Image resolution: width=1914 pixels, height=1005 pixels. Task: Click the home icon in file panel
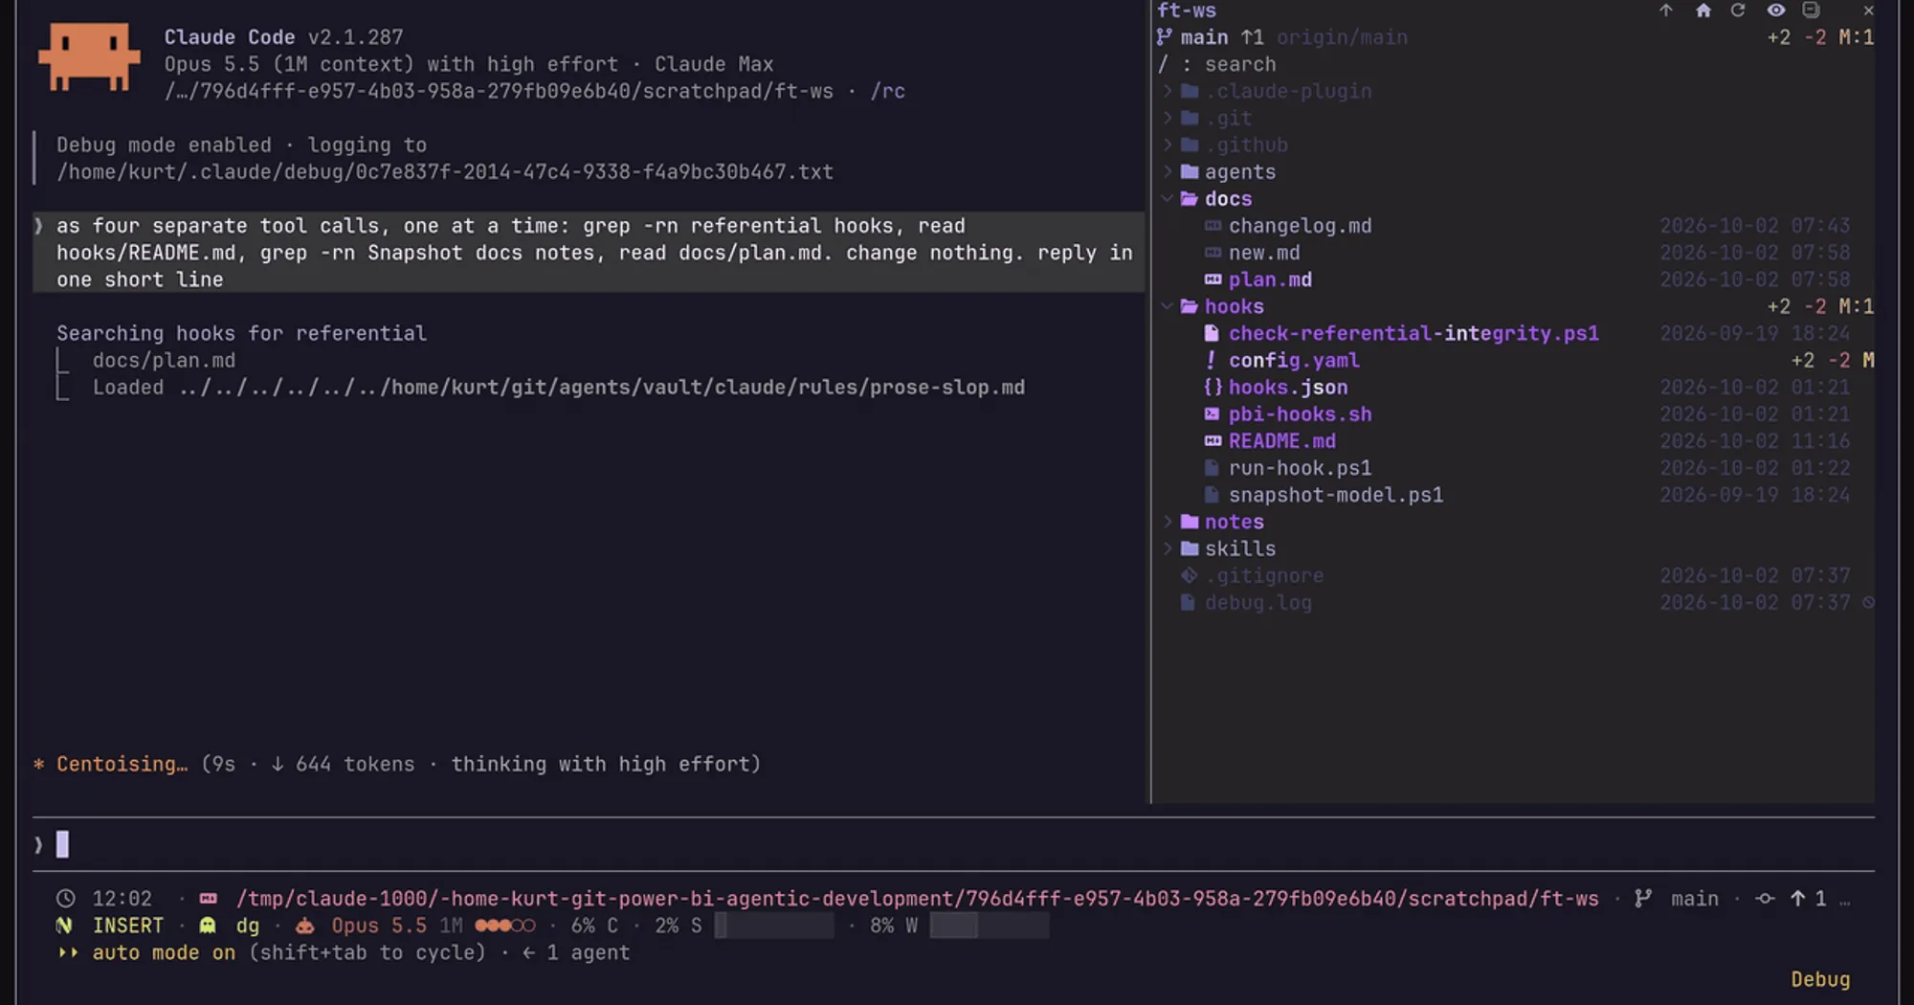click(x=1703, y=11)
